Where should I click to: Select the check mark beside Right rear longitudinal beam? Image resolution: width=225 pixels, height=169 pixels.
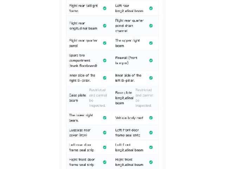click(105, 26)
